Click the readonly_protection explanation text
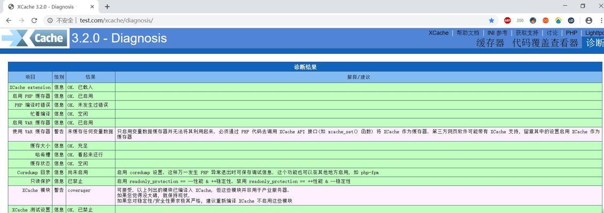 click(234, 181)
